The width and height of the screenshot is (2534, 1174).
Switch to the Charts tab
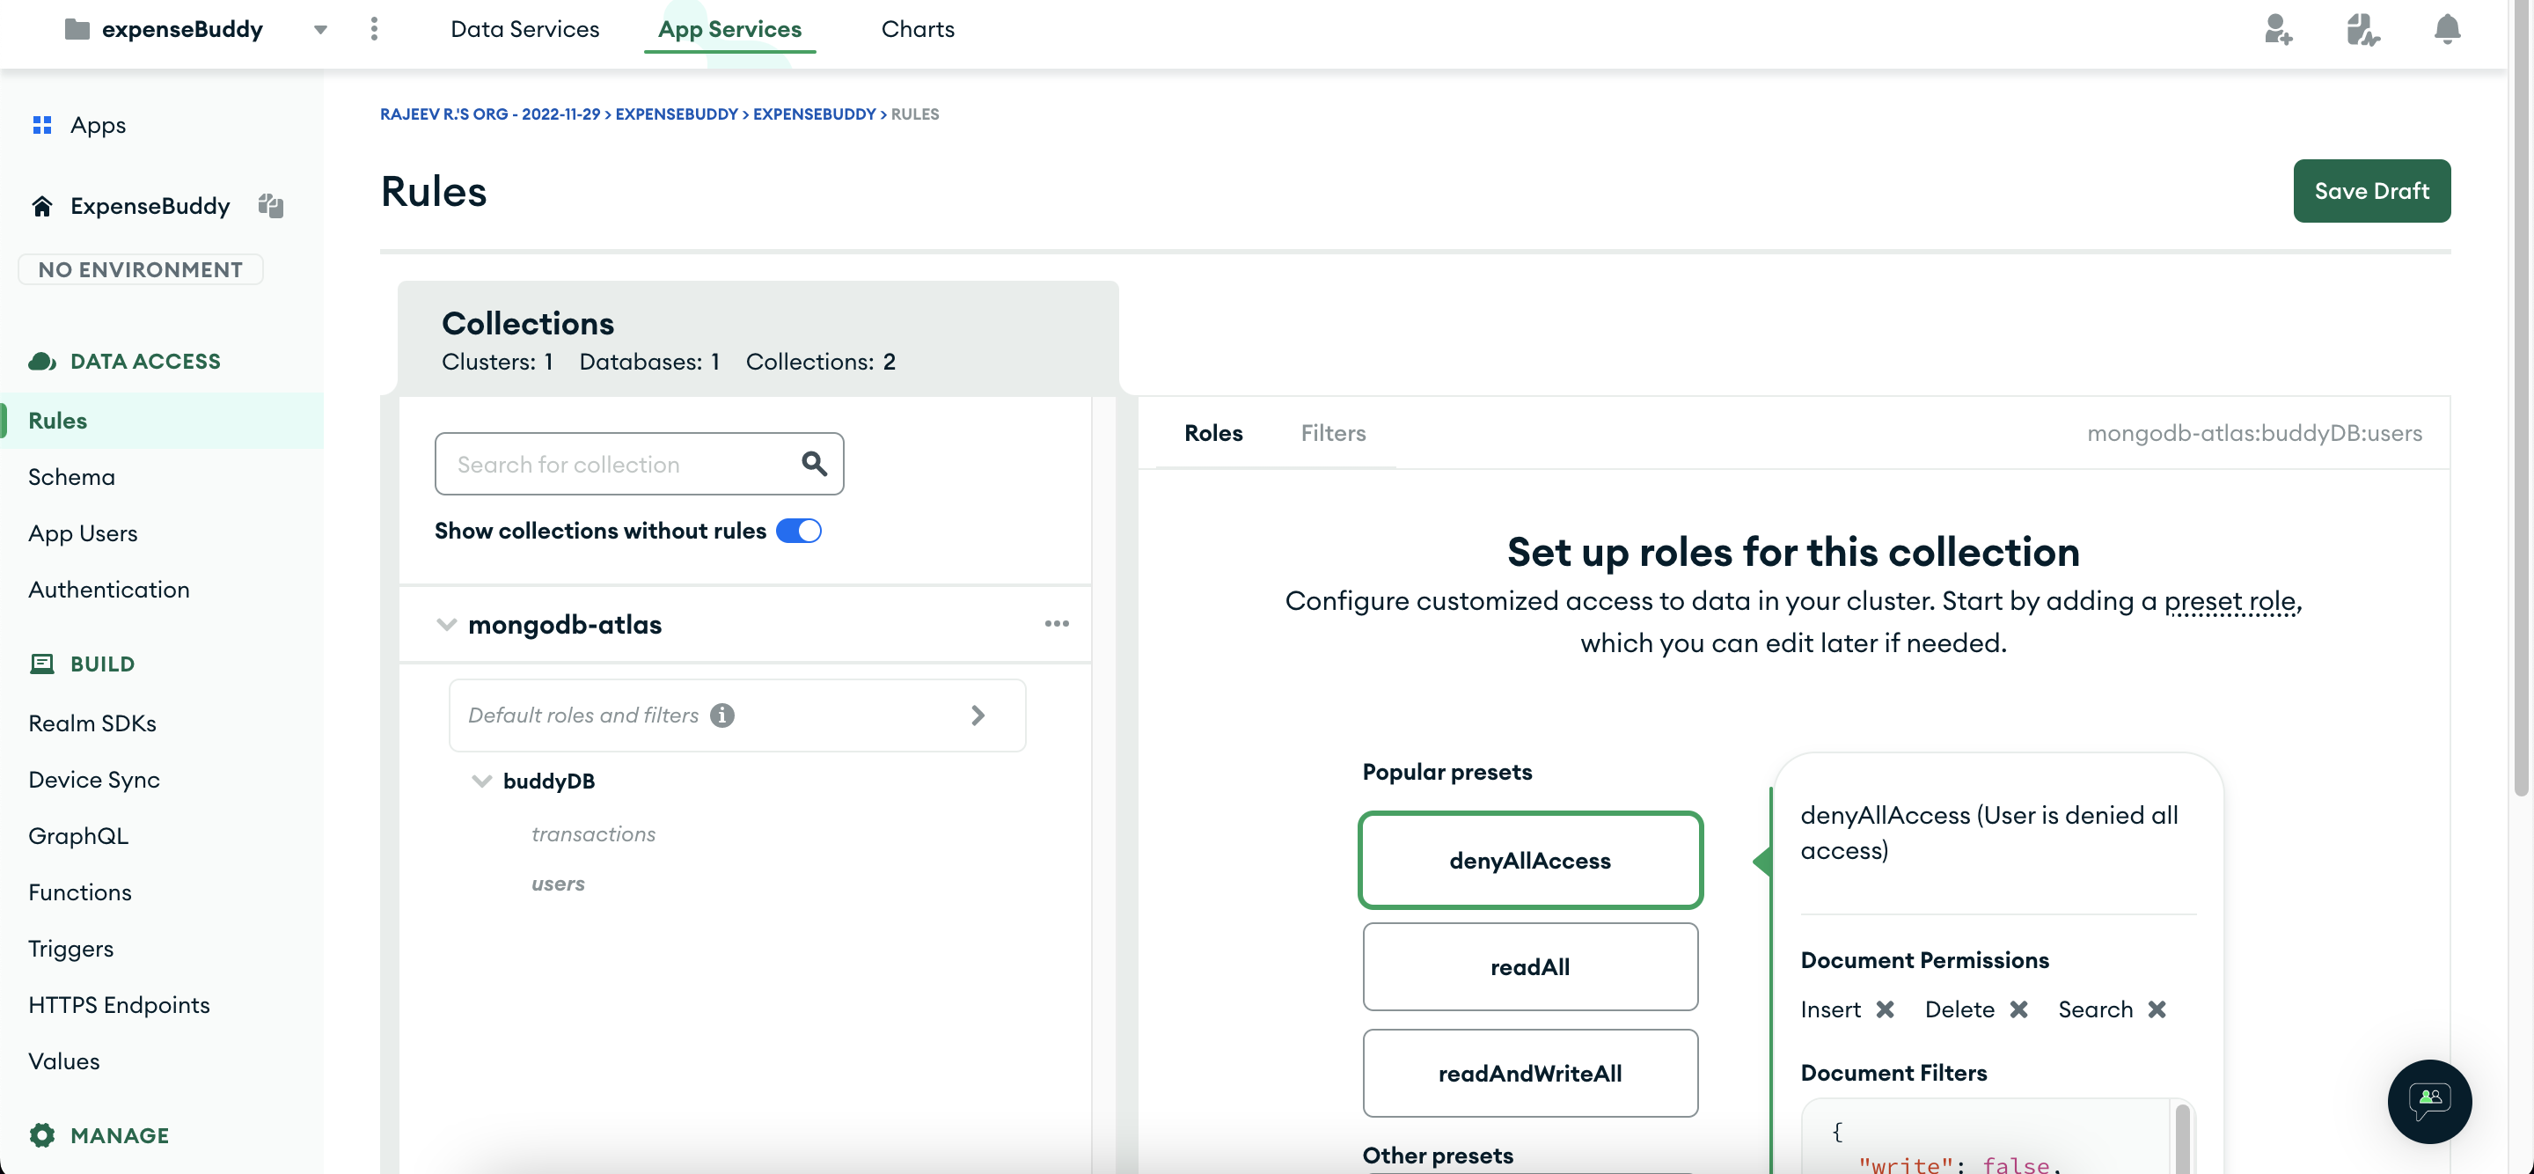[917, 28]
